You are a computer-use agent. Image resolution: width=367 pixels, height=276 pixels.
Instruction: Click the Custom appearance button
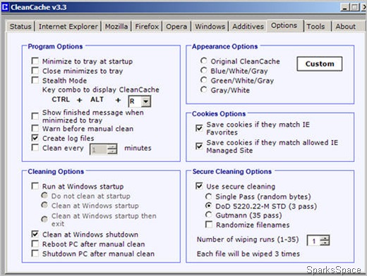point(320,63)
